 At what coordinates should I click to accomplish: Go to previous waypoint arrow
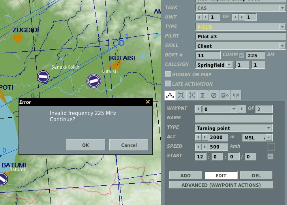click(198, 109)
